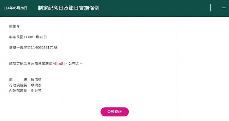Screen dimensions: 229x121
Task: Click the document number 華總一義字第11400053171號
Action: coord(33,48)
